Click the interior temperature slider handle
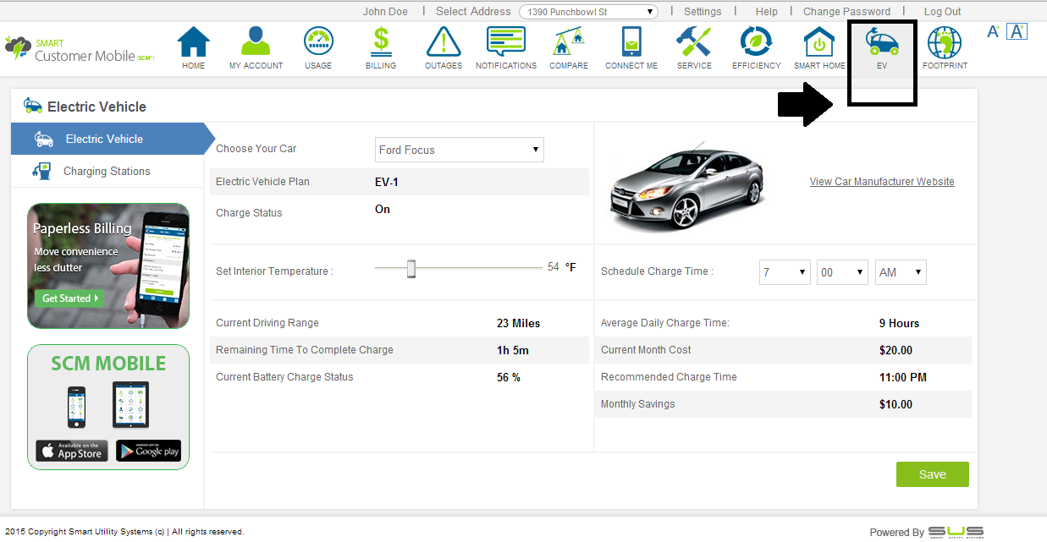Viewport: 1047px width, 542px height. (x=411, y=269)
